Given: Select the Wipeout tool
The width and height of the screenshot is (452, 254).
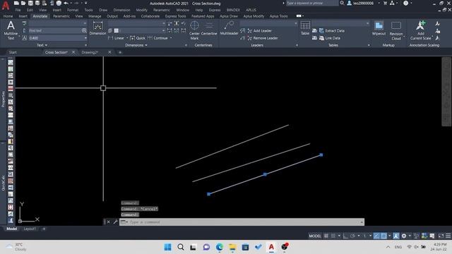Looking at the screenshot, I should tap(379, 28).
